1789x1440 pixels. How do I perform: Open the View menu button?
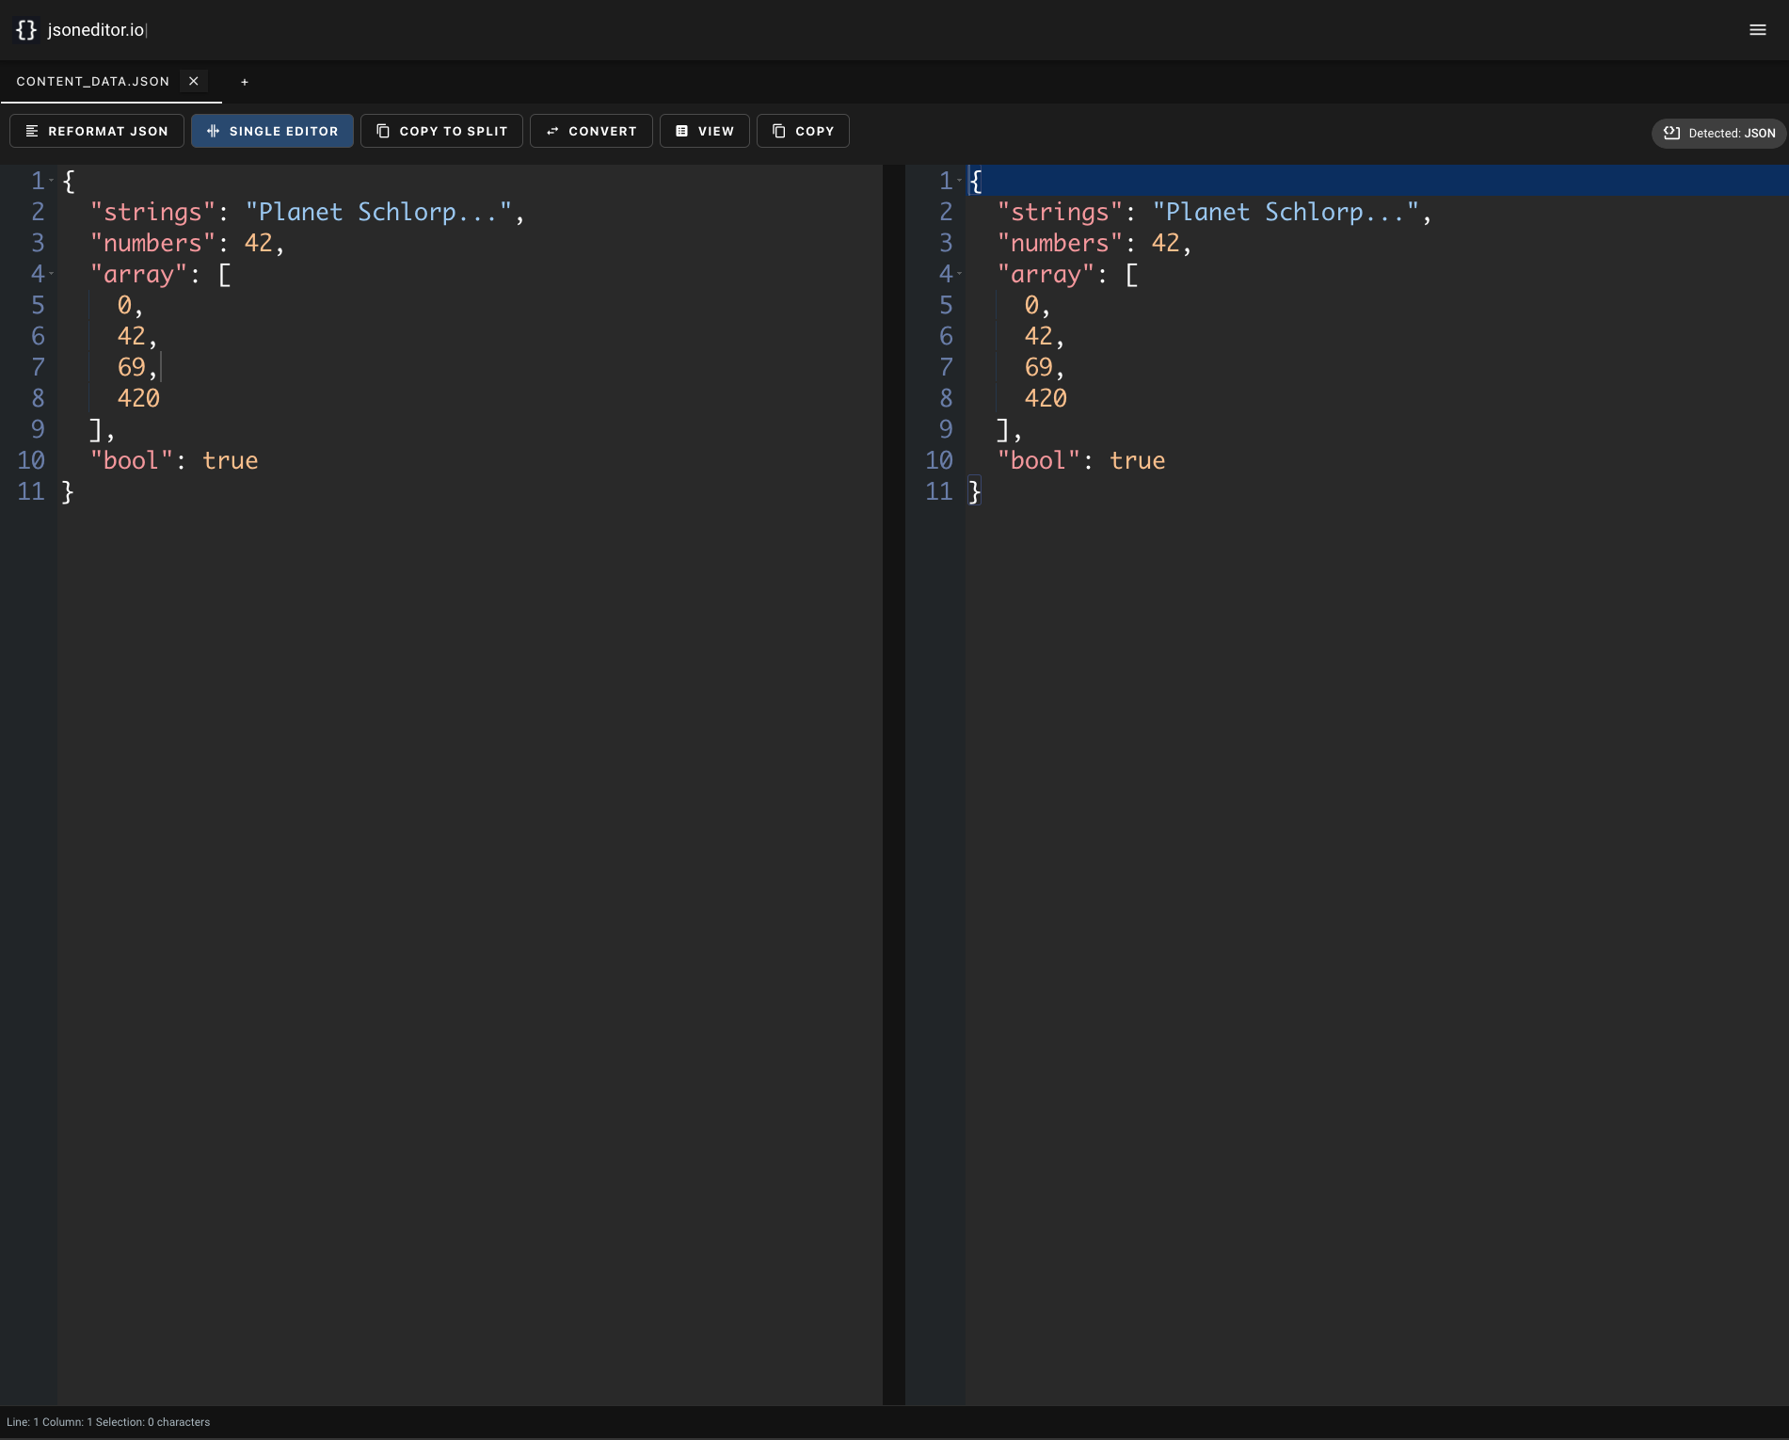(704, 131)
